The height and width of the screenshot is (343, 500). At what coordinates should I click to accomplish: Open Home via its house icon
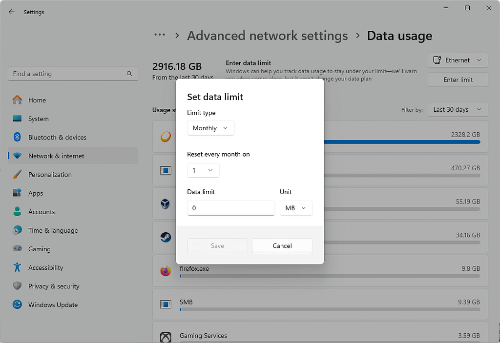[17, 100]
